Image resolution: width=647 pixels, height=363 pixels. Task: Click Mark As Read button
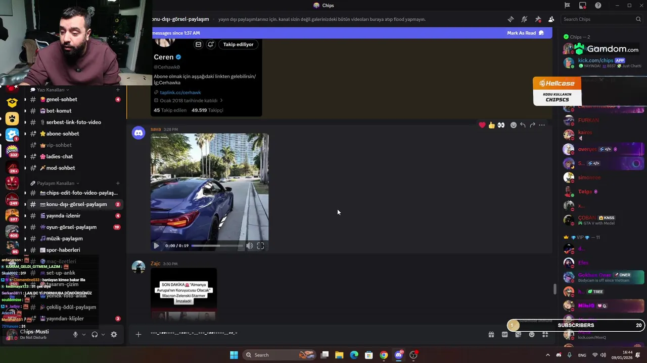pyautogui.click(x=526, y=33)
